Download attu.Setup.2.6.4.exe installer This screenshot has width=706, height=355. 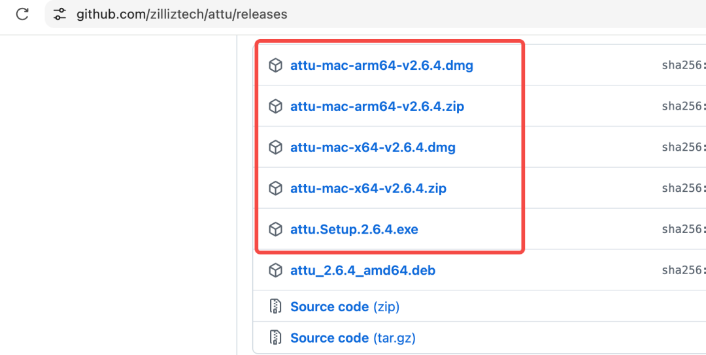tap(354, 230)
